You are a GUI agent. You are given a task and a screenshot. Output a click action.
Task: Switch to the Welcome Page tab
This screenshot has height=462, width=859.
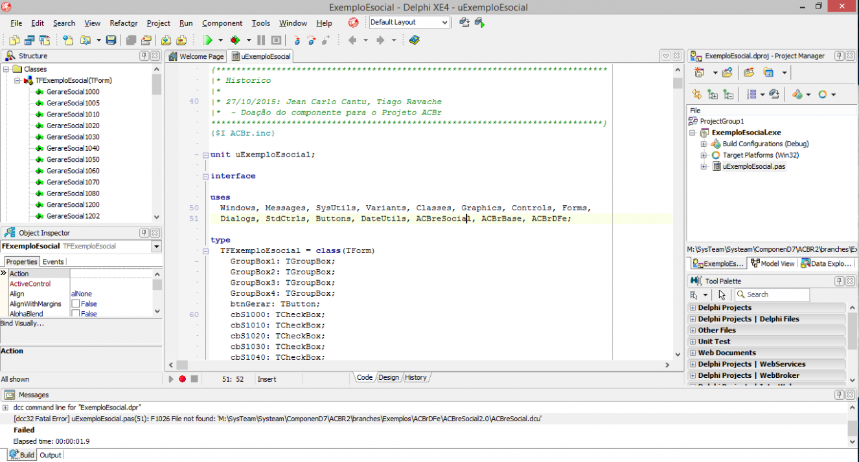[196, 56]
